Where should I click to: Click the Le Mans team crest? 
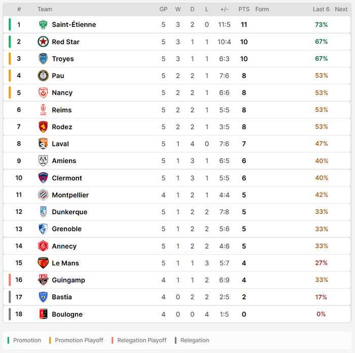[43, 263]
